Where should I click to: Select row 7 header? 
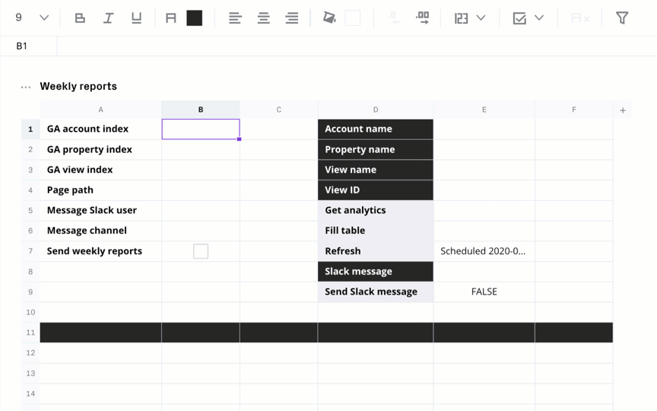30,251
